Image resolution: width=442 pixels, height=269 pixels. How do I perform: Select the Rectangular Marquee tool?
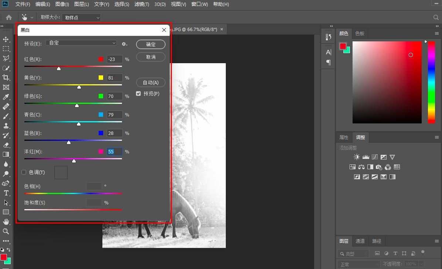tap(6, 49)
